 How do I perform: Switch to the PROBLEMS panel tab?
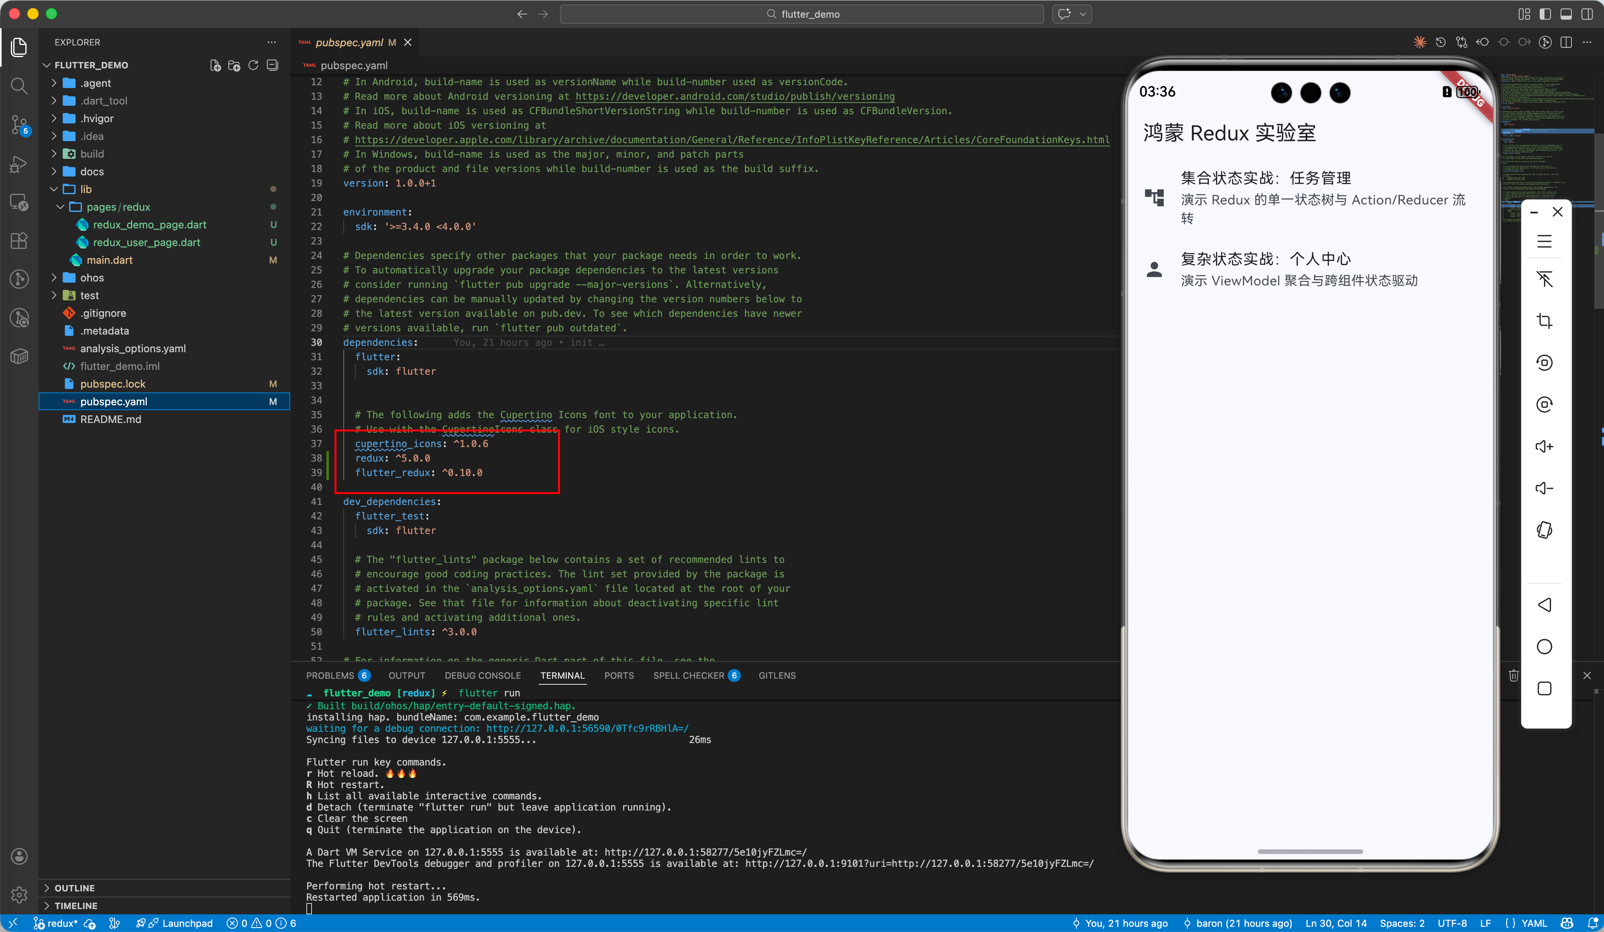point(330,675)
